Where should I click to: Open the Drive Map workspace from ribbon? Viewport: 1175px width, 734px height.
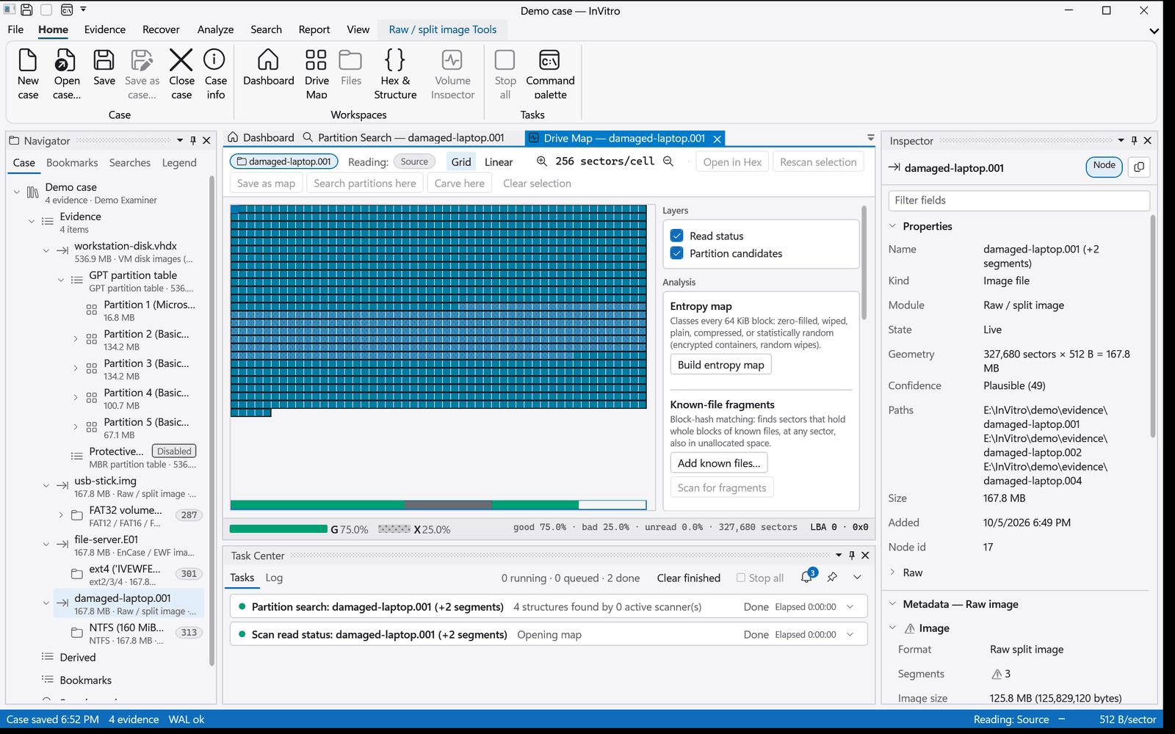tap(317, 73)
